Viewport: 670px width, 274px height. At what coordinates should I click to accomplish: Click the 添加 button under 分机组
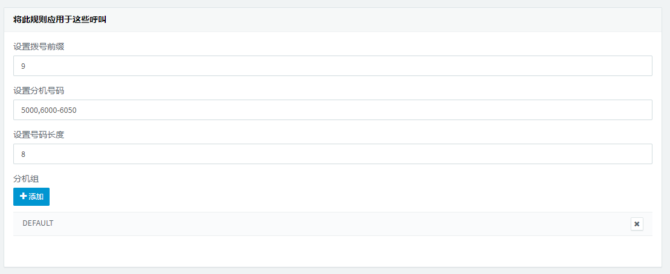coord(31,197)
